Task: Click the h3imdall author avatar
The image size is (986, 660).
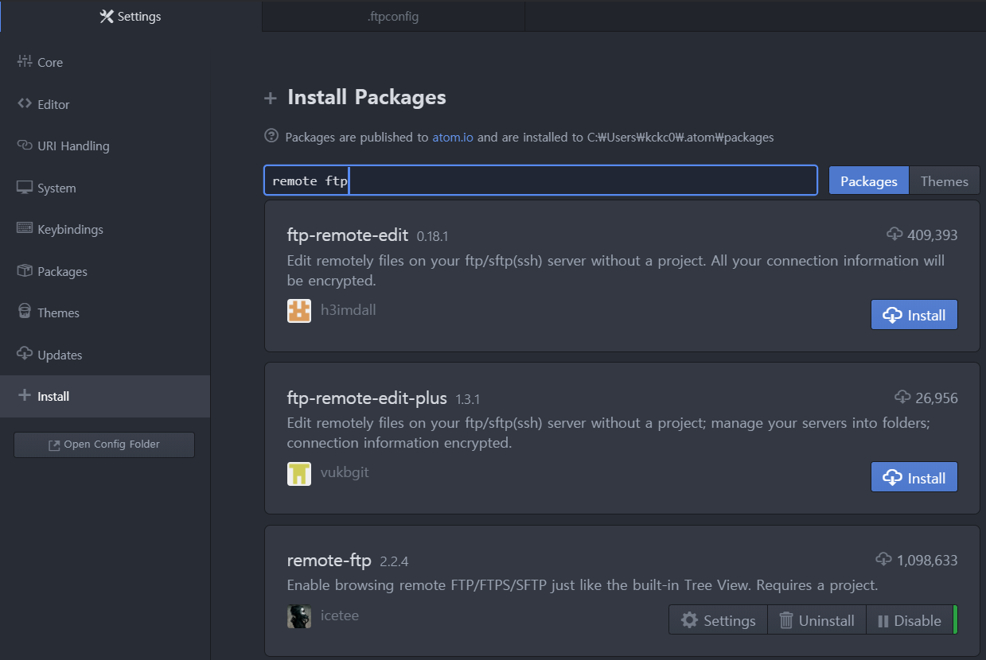Action: pos(299,311)
